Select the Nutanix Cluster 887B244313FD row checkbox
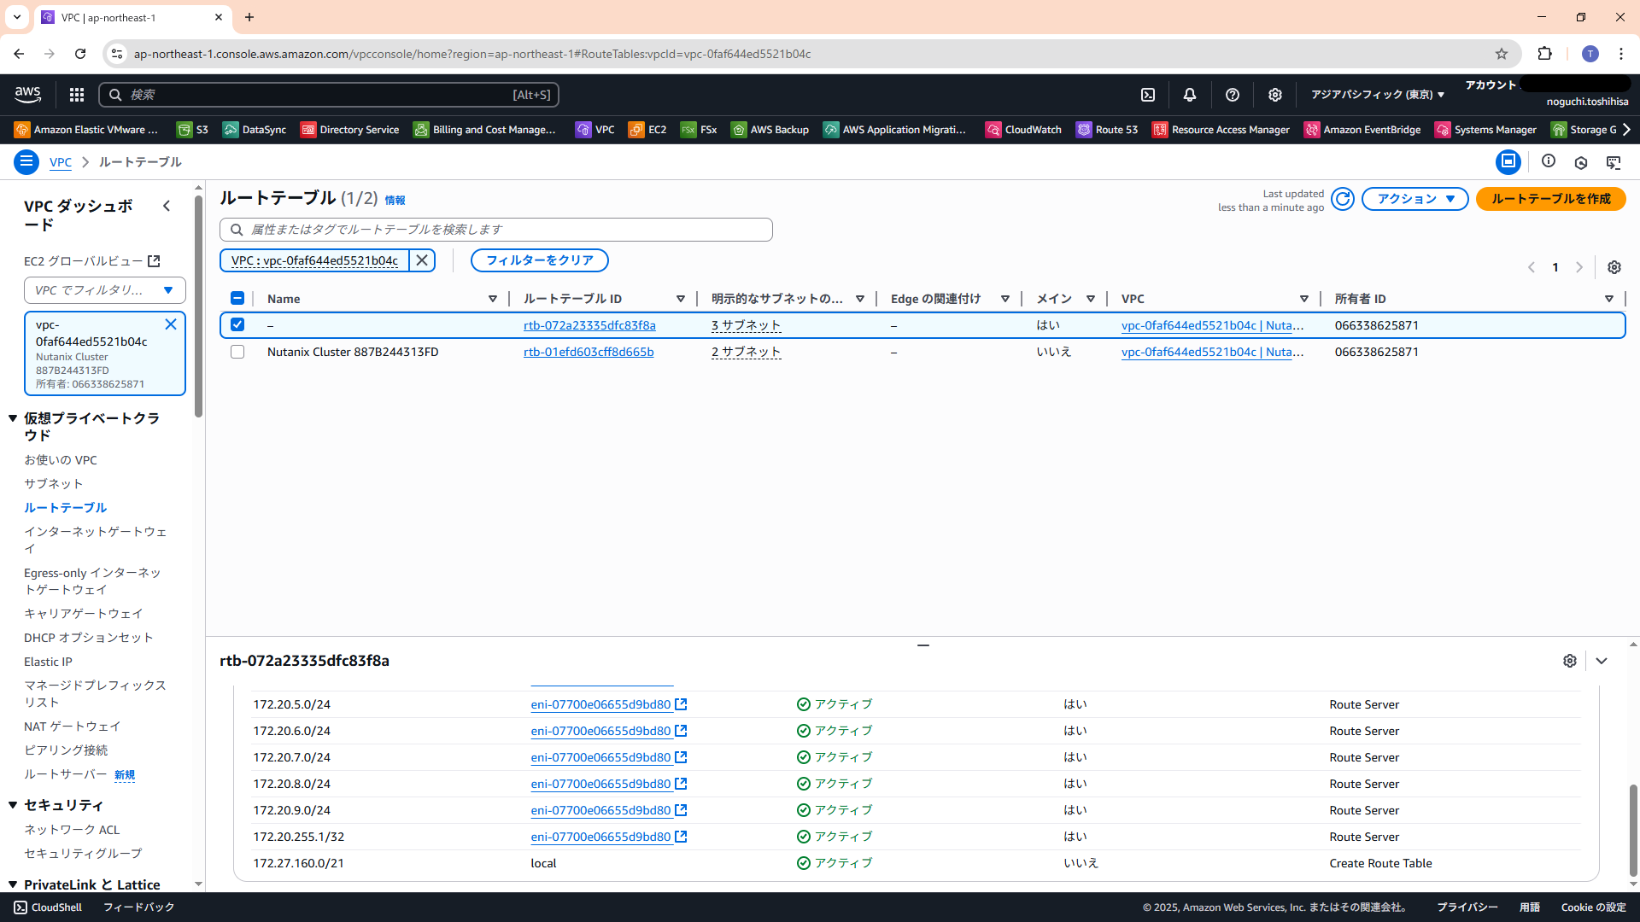Image resolution: width=1640 pixels, height=922 pixels. tap(237, 352)
